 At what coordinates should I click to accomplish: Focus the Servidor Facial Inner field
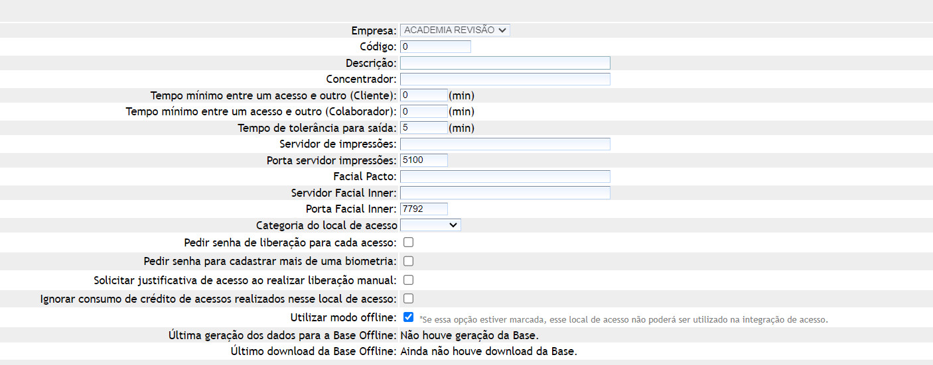click(504, 192)
